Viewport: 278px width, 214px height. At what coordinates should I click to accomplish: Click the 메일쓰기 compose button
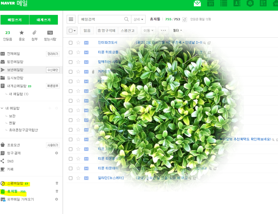click(14, 20)
